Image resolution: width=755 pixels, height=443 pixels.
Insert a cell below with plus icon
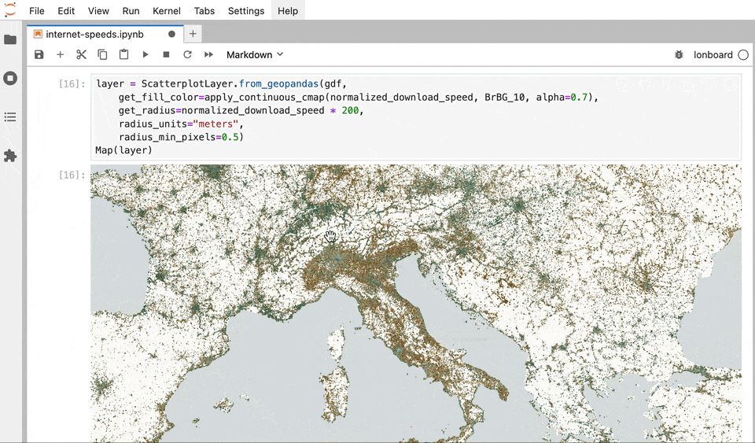click(x=61, y=55)
